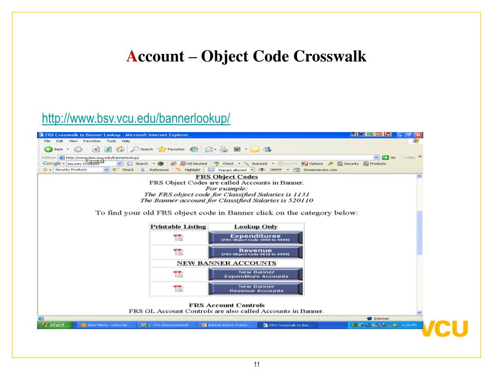493x370 pixels.
Task: Open New Banner Revenue Accounts PDF icon
Action: 178,289
